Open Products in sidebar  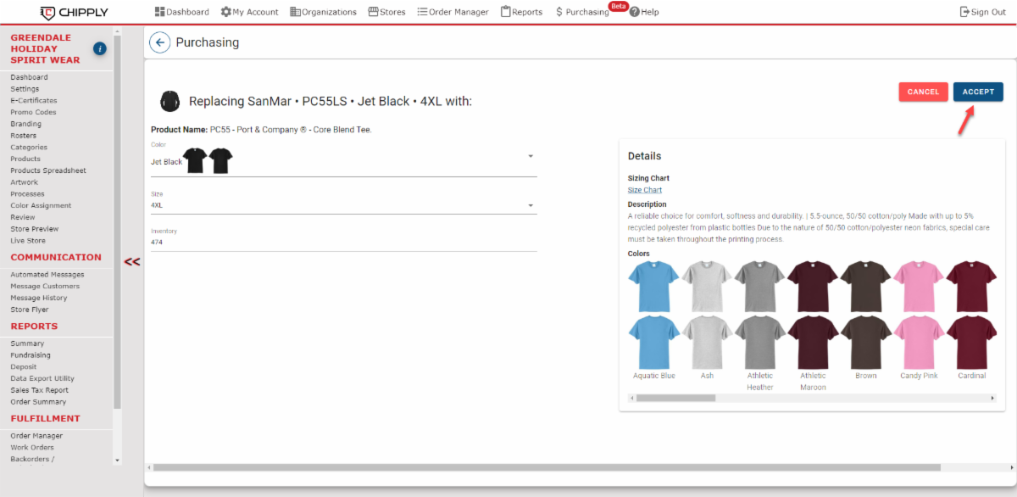[x=25, y=159]
